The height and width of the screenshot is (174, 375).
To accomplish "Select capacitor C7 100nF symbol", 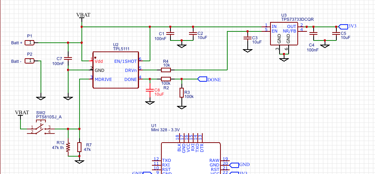I will (x=68, y=58).
